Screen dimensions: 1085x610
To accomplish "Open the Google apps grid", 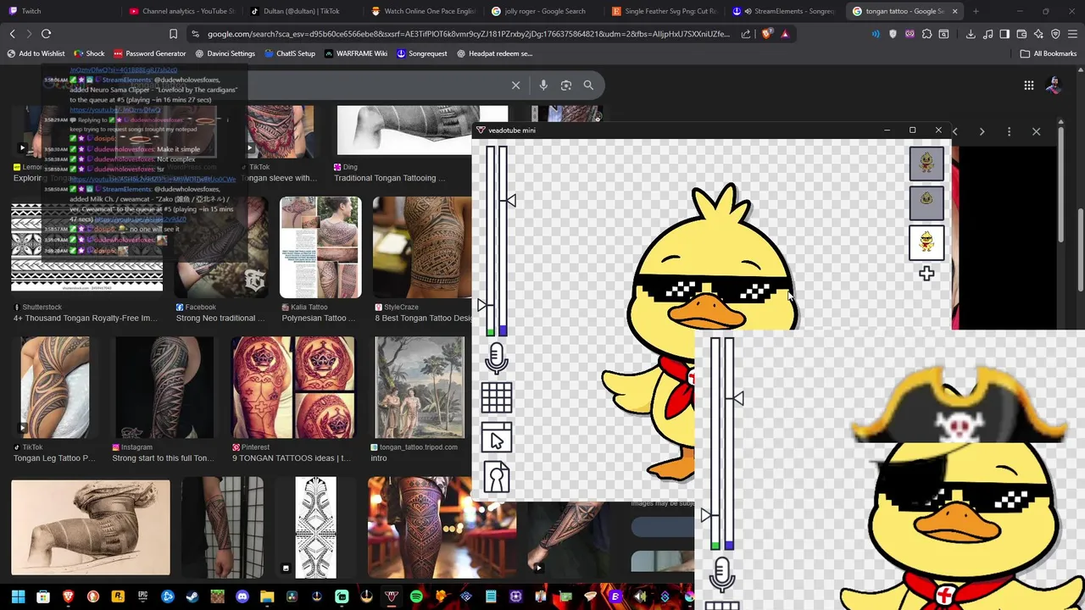I will (x=1028, y=85).
